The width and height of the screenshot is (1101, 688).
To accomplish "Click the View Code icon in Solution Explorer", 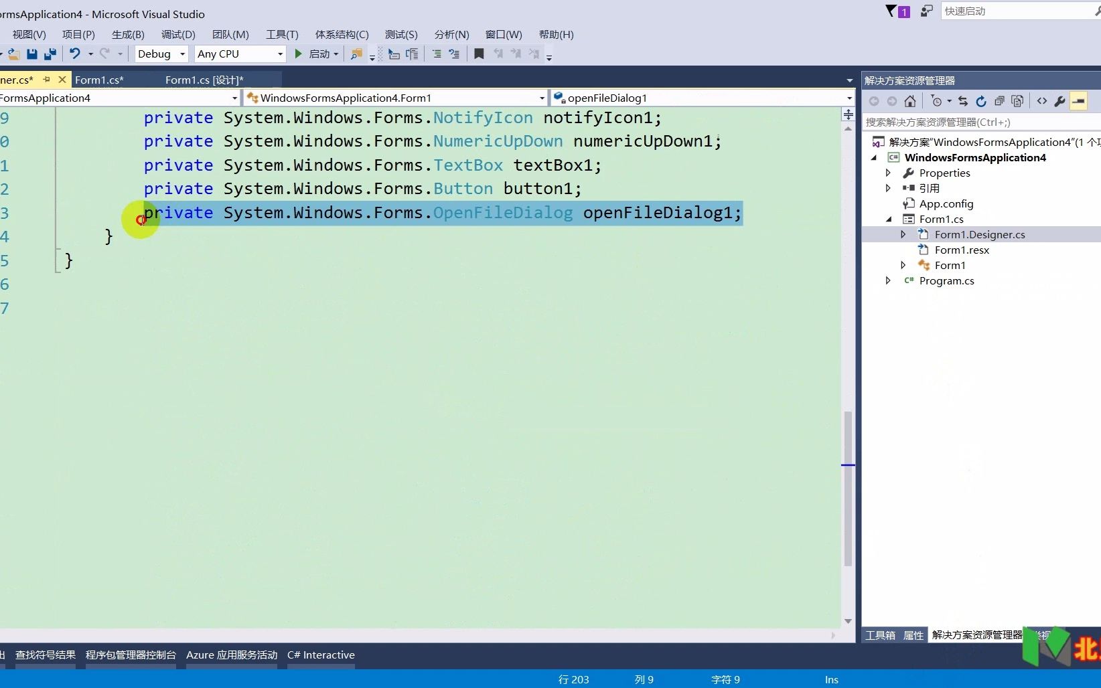I will (1042, 101).
